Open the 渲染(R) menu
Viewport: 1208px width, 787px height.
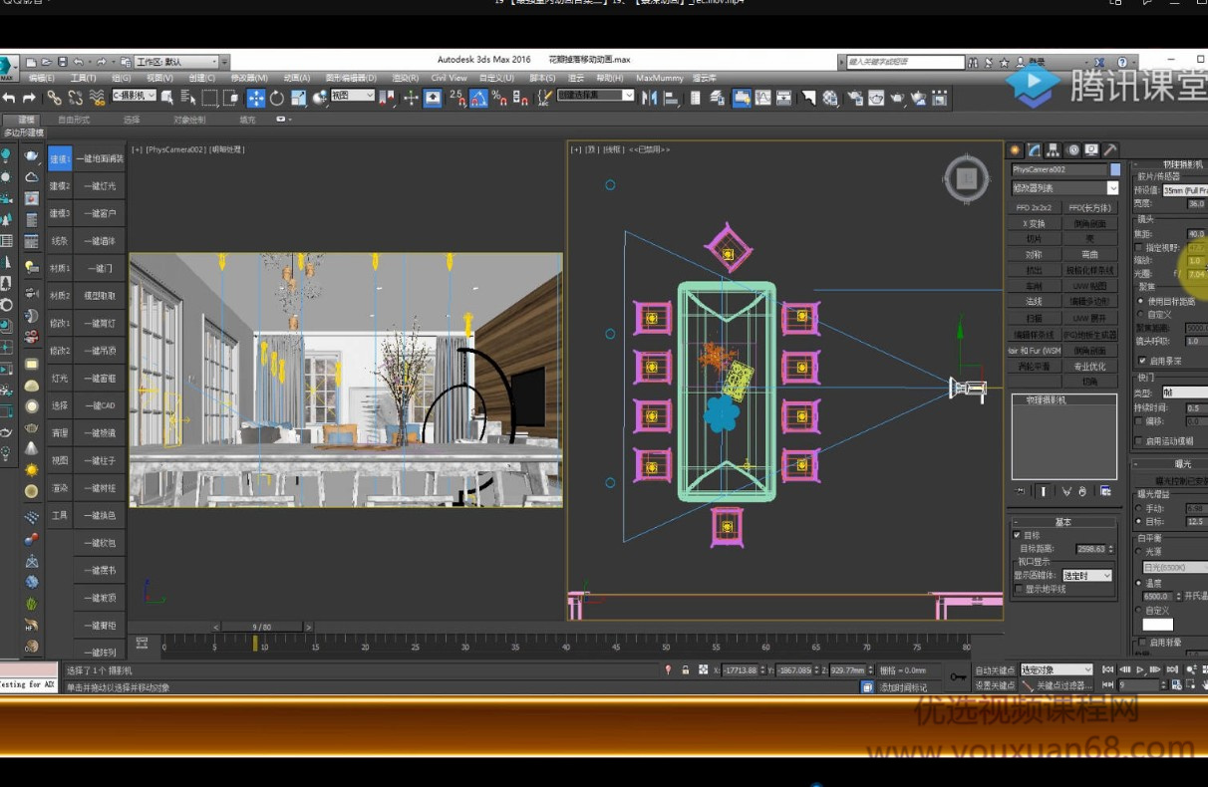pyautogui.click(x=405, y=78)
